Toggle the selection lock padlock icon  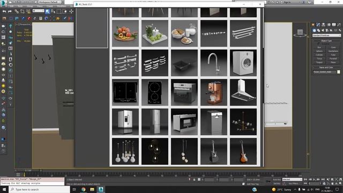pyautogui.click(x=194, y=180)
